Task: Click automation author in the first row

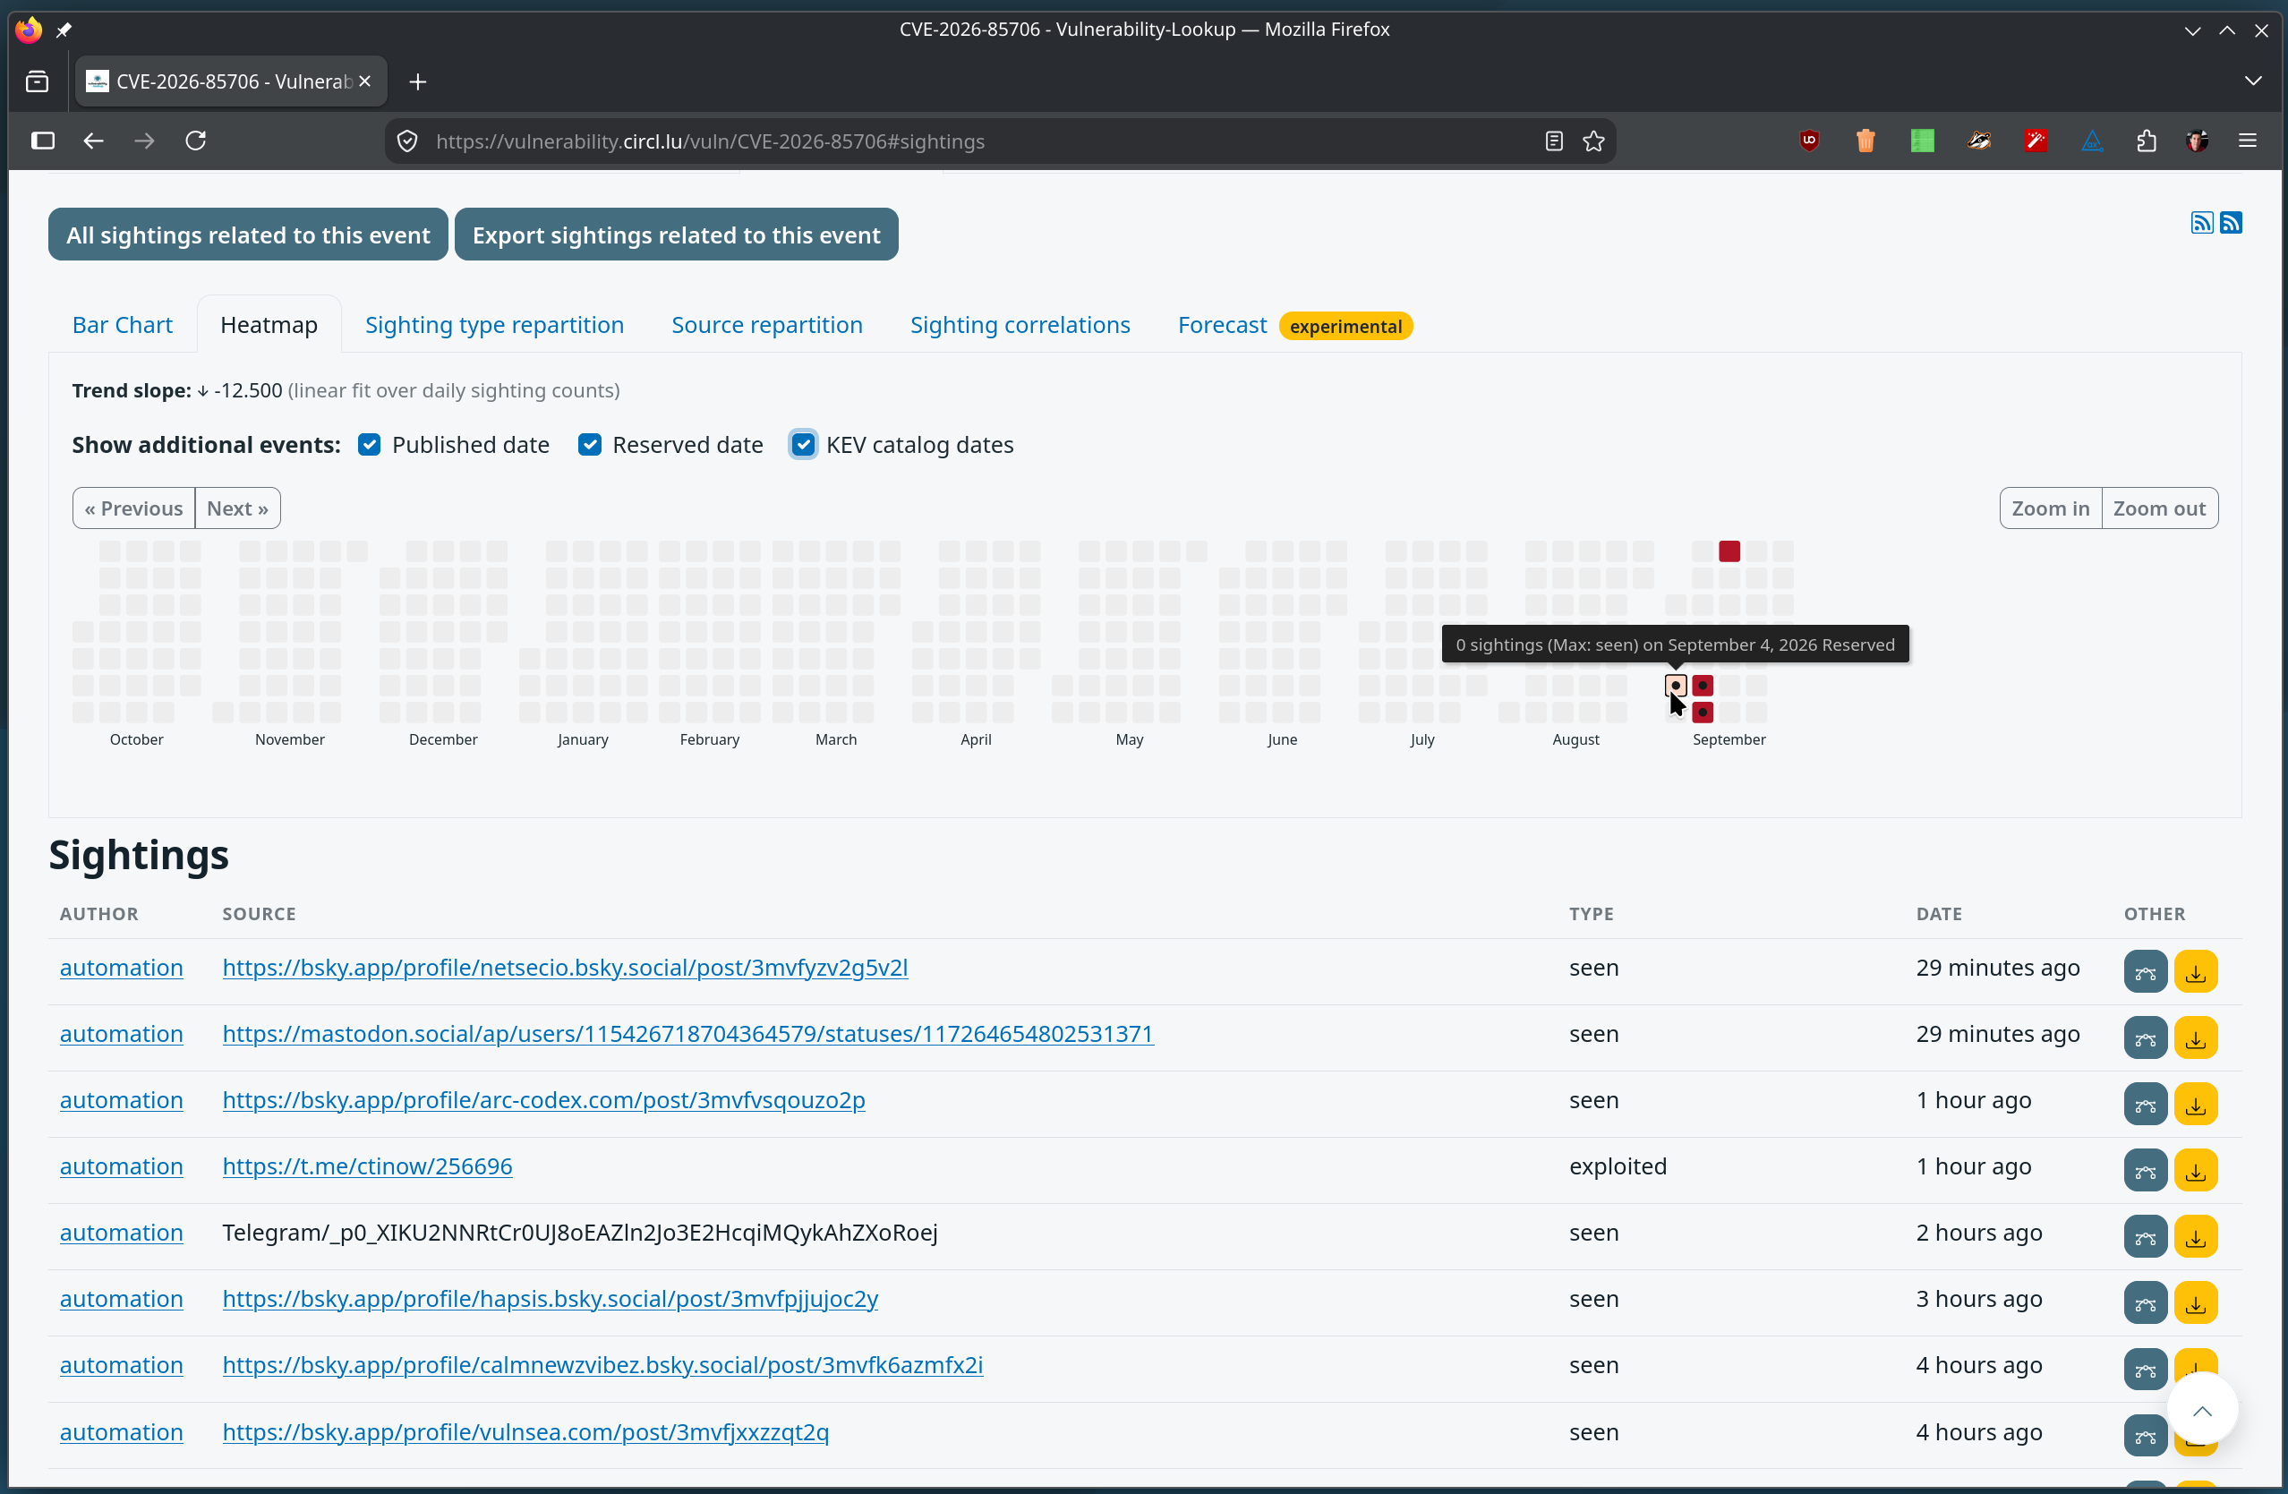Action: (121, 967)
